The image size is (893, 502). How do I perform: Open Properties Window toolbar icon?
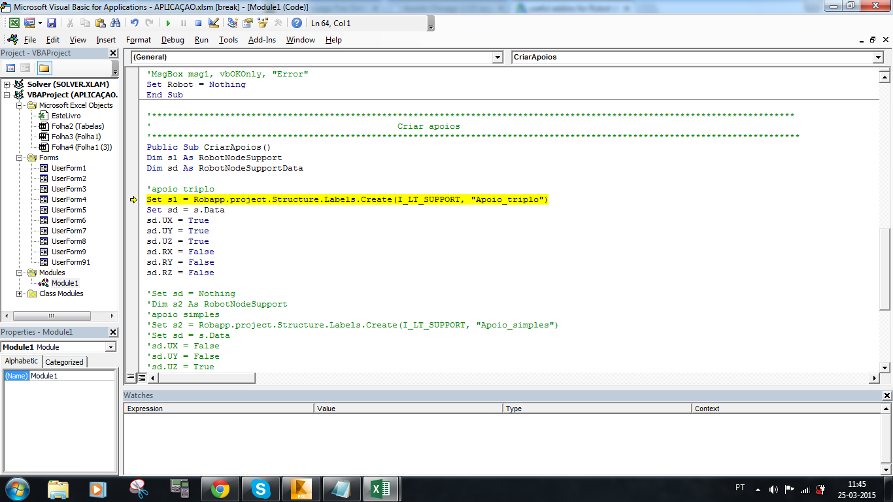click(x=248, y=23)
